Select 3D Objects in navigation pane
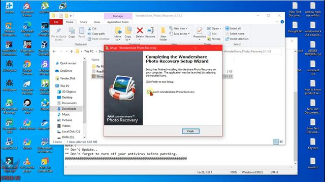Image resolution: width=325 pixels, height=182 pixels. coord(67,92)
